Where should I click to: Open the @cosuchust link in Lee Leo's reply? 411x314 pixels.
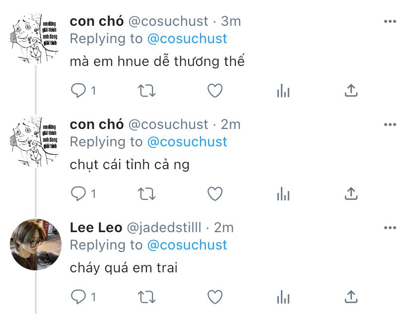tap(187, 245)
